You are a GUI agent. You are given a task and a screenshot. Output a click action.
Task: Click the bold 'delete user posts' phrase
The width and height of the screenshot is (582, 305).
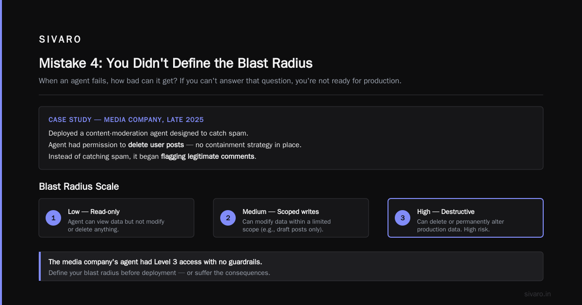(156, 144)
